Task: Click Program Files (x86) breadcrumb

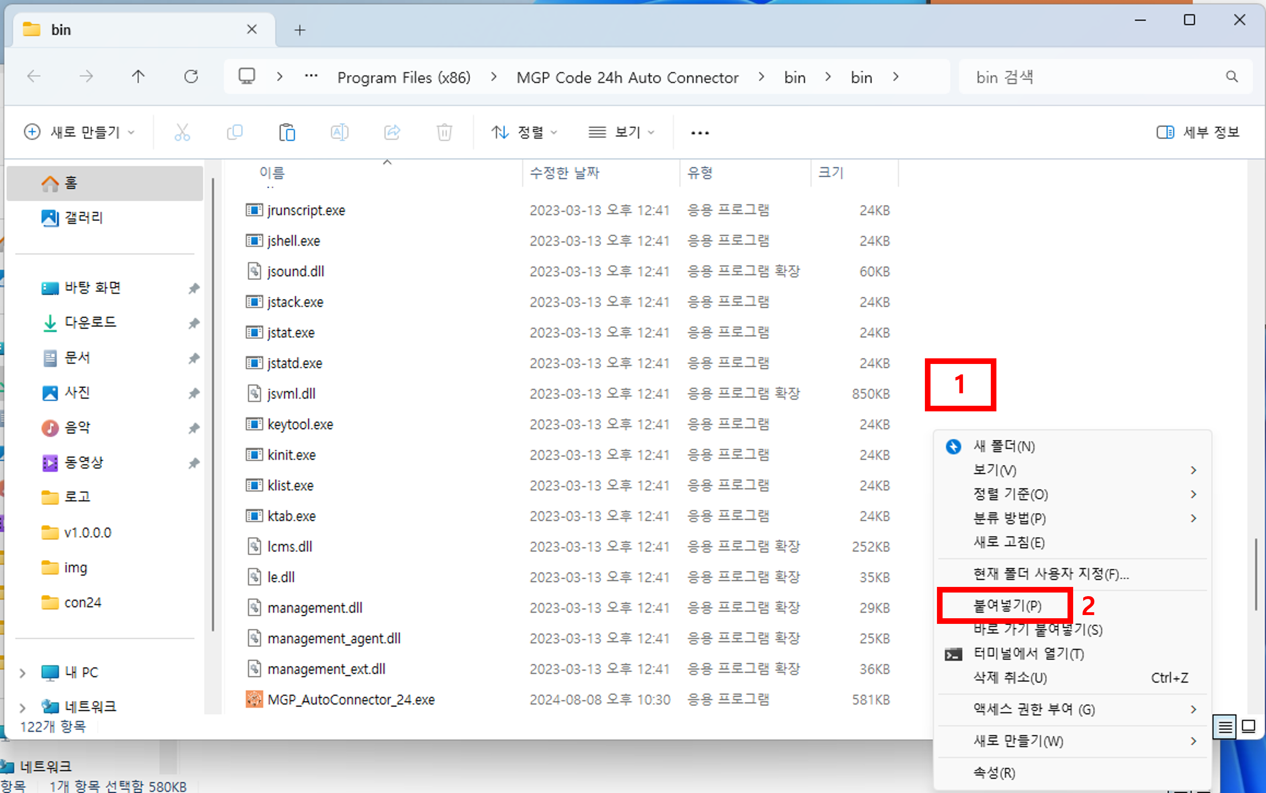Action: [x=404, y=77]
